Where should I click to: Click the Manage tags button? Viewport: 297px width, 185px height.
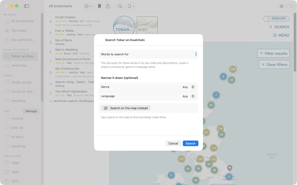pos(31,111)
